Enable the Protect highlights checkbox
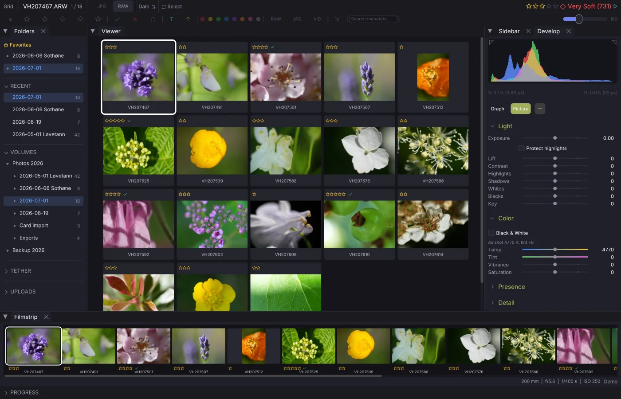The width and height of the screenshot is (621, 399). point(522,148)
